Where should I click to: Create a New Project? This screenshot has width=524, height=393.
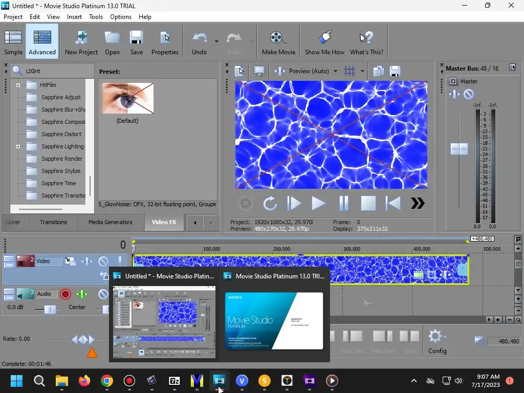pos(81,42)
